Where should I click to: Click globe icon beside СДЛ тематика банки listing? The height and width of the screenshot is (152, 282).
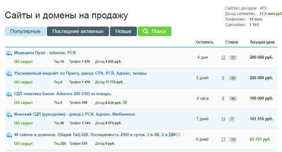pyautogui.click(x=9, y=94)
